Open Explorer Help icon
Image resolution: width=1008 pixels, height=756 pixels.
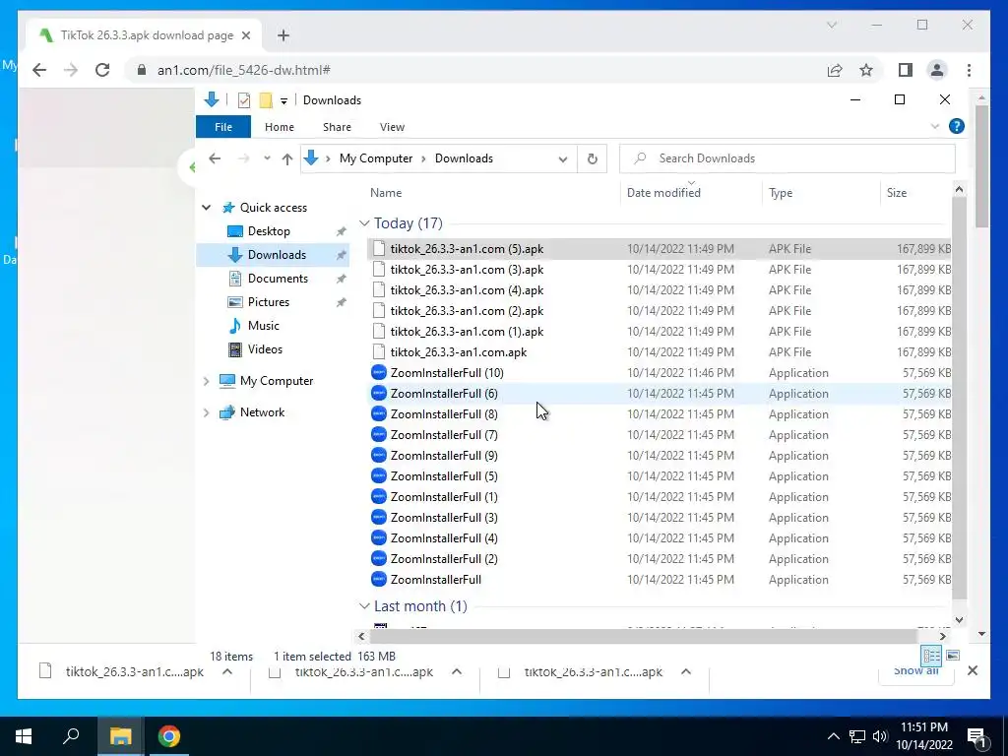click(x=957, y=126)
